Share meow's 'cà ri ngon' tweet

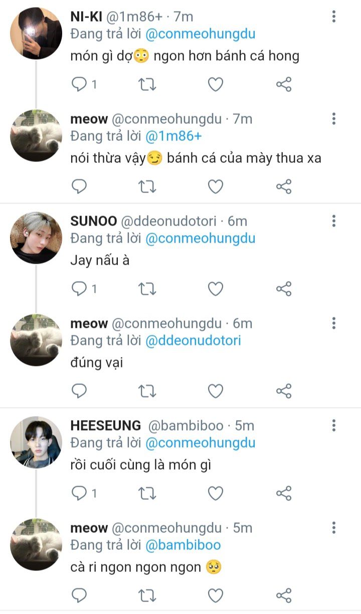284,595
